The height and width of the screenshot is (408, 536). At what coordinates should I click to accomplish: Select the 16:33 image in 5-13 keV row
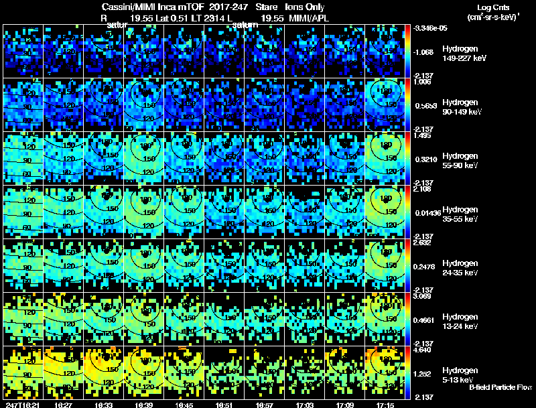click(104, 372)
